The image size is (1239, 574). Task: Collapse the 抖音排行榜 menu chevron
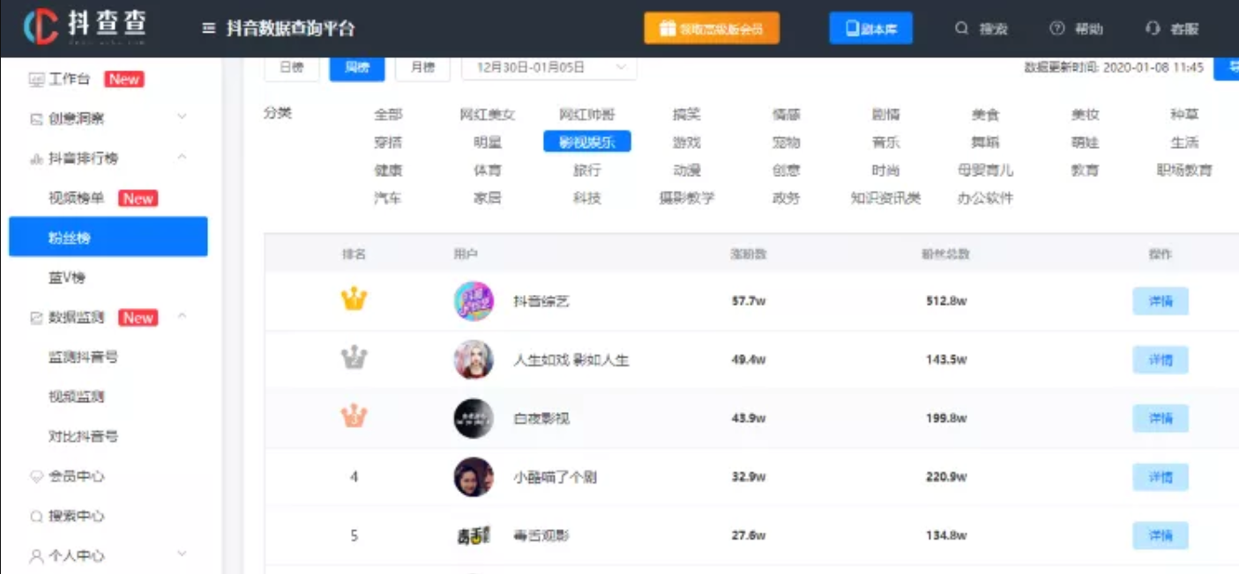pyautogui.click(x=182, y=157)
